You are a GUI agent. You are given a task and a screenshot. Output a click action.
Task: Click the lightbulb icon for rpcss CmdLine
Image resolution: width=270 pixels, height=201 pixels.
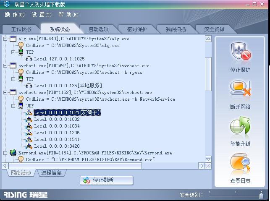(x=21, y=72)
